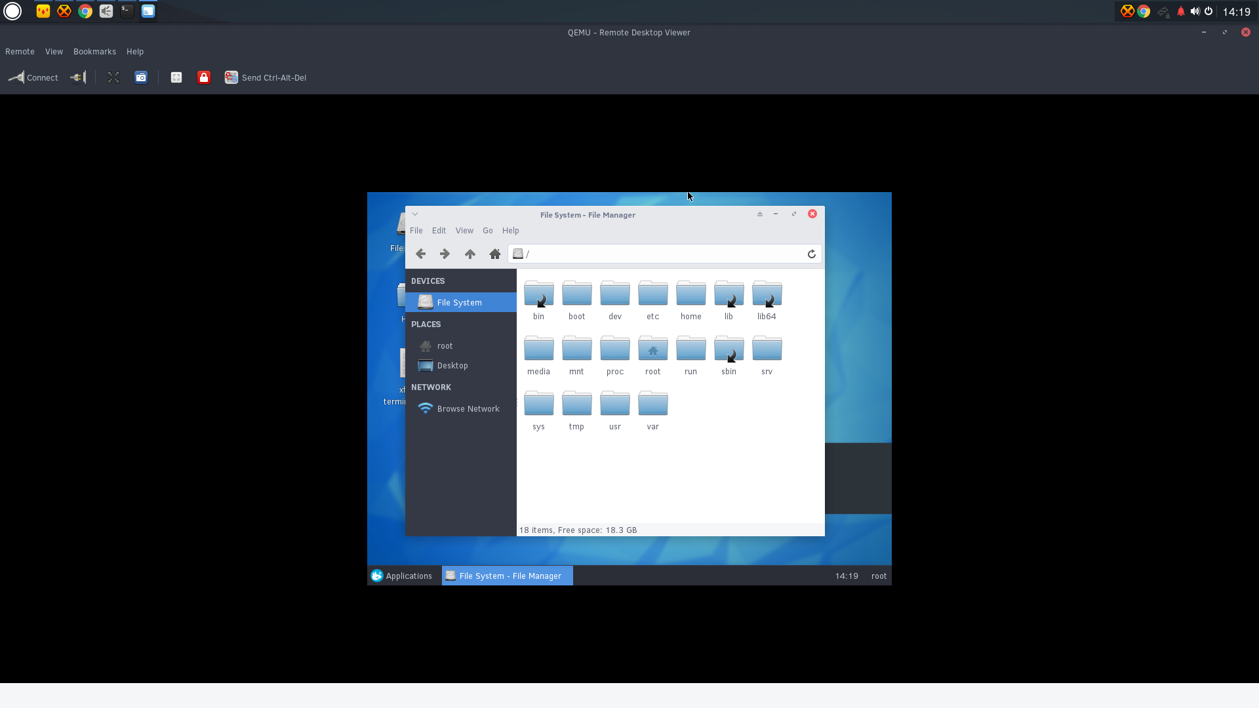The width and height of the screenshot is (1259, 708).
Task: Select the tmp folder icon
Action: pos(577,404)
